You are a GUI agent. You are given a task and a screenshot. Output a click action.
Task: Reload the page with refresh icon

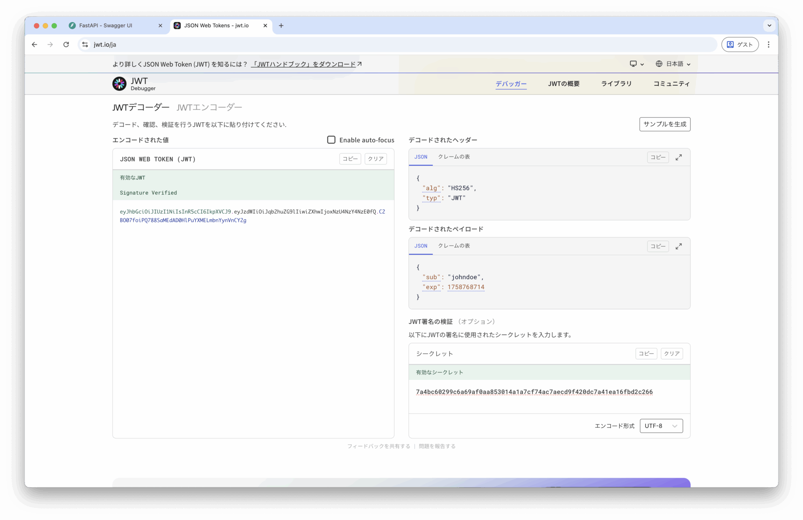[x=66, y=44]
